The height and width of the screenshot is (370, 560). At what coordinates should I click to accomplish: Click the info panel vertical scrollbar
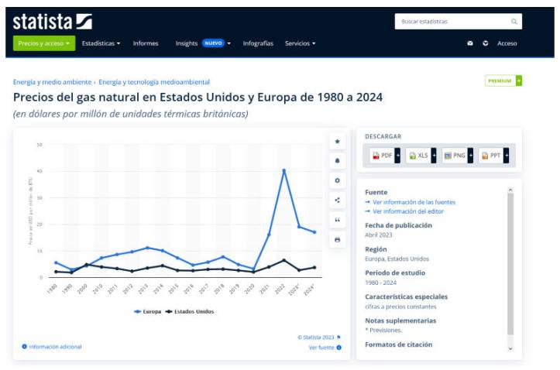510,263
